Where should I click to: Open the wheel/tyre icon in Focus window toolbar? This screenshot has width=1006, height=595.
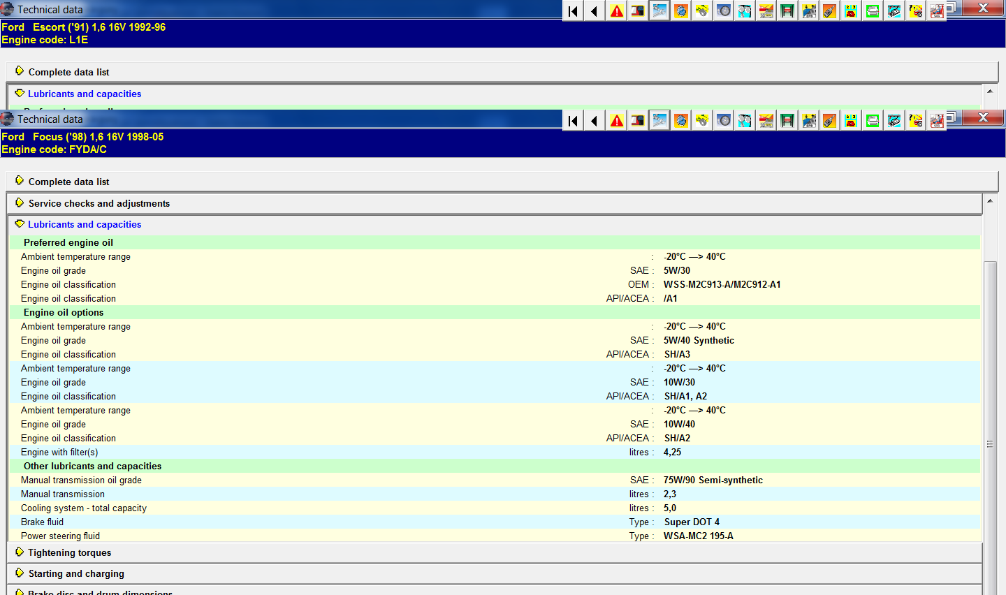(724, 121)
